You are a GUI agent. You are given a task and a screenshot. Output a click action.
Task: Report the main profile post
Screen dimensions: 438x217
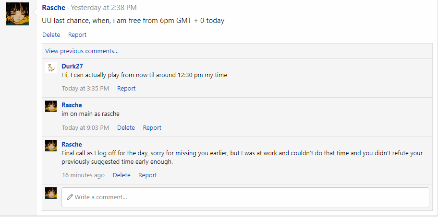click(x=77, y=35)
